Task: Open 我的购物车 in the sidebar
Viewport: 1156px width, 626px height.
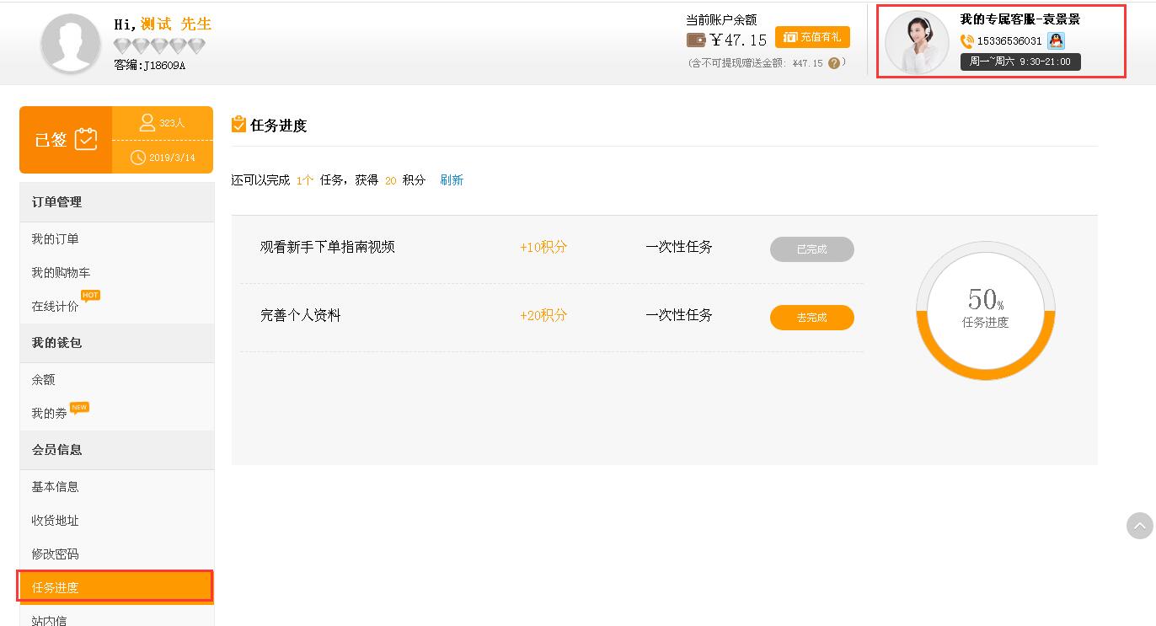Action: tap(61, 273)
